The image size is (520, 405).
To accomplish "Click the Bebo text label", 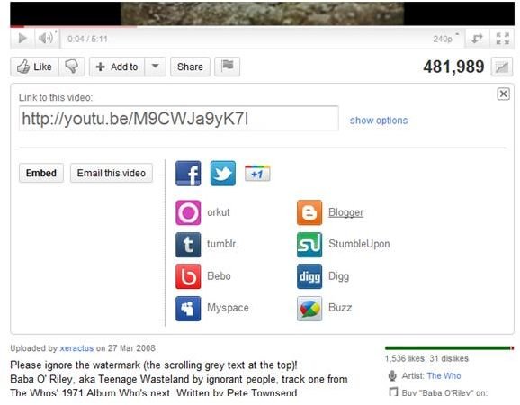I will pyautogui.click(x=219, y=276).
